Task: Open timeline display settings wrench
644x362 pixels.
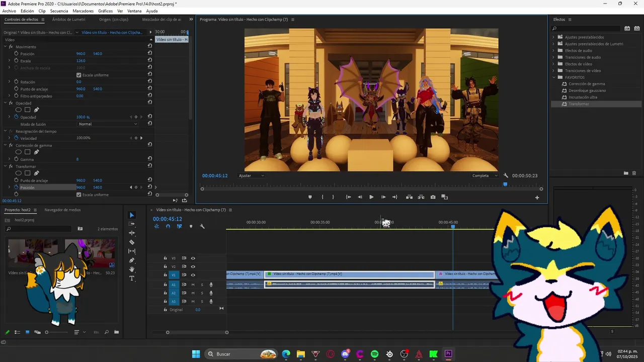Action: point(202,226)
